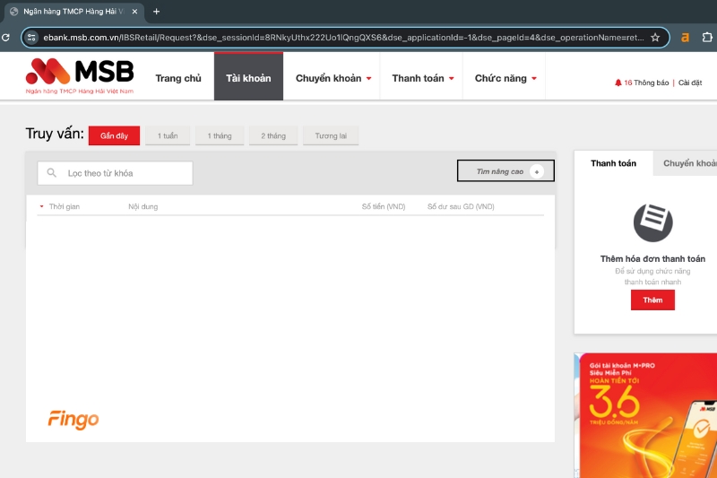This screenshot has width=717, height=478.
Task: Open Cài đặt settings link
Action: [x=690, y=83]
